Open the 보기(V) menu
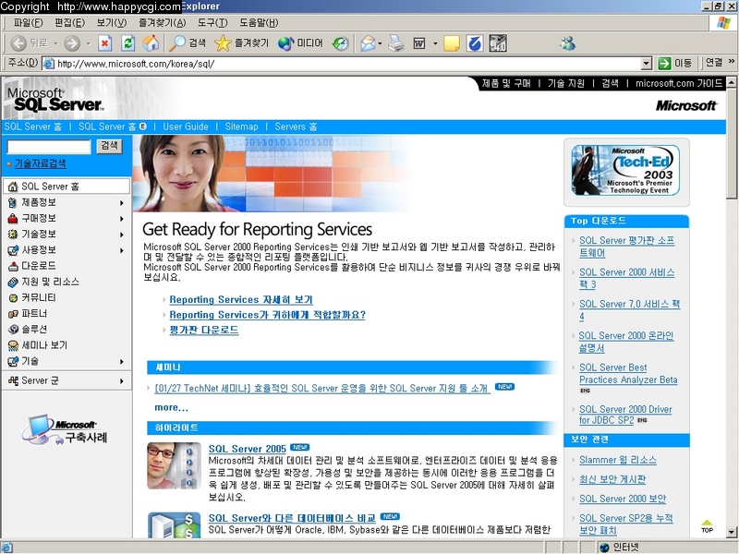 click(112, 22)
